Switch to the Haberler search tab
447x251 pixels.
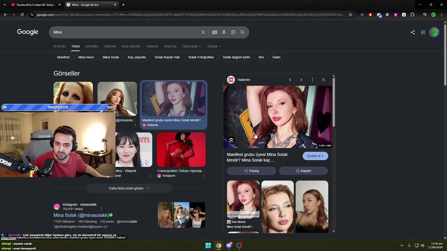point(152,46)
